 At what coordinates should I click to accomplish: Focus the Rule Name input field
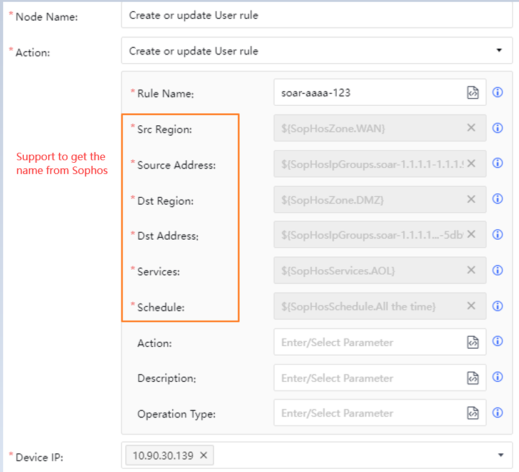coord(366,93)
